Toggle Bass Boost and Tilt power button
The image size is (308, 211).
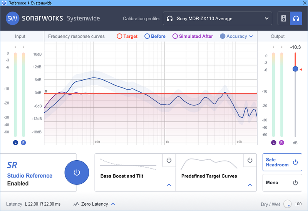click(x=169, y=160)
